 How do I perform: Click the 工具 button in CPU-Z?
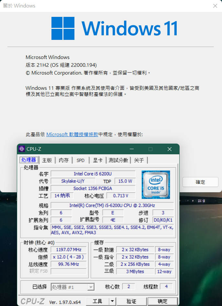(x=97, y=301)
